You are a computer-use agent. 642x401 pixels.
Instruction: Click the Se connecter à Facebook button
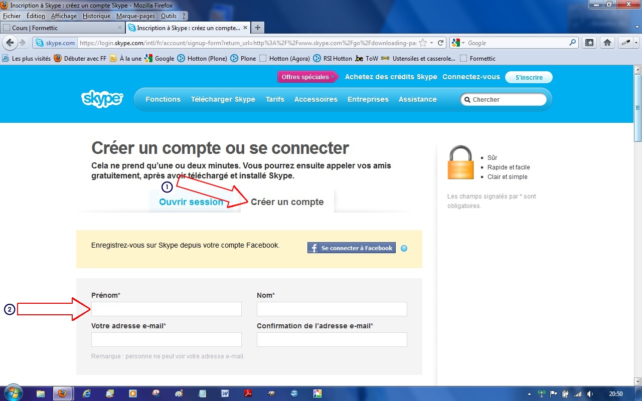(x=352, y=248)
